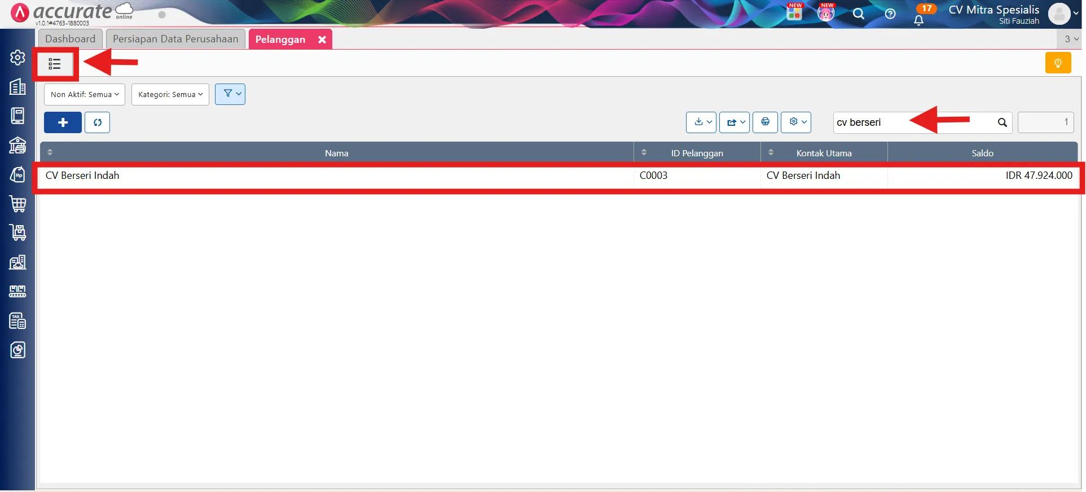
Task: Open the help question mark icon
Action: pos(890,14)
